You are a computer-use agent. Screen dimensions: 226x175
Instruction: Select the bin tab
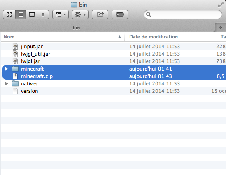[x=76, y=28]
